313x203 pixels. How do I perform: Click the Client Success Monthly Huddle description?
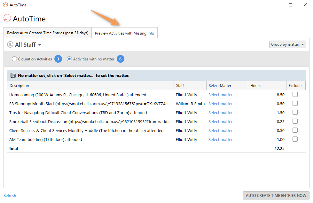pyautogui.click(x=86, y=131)
